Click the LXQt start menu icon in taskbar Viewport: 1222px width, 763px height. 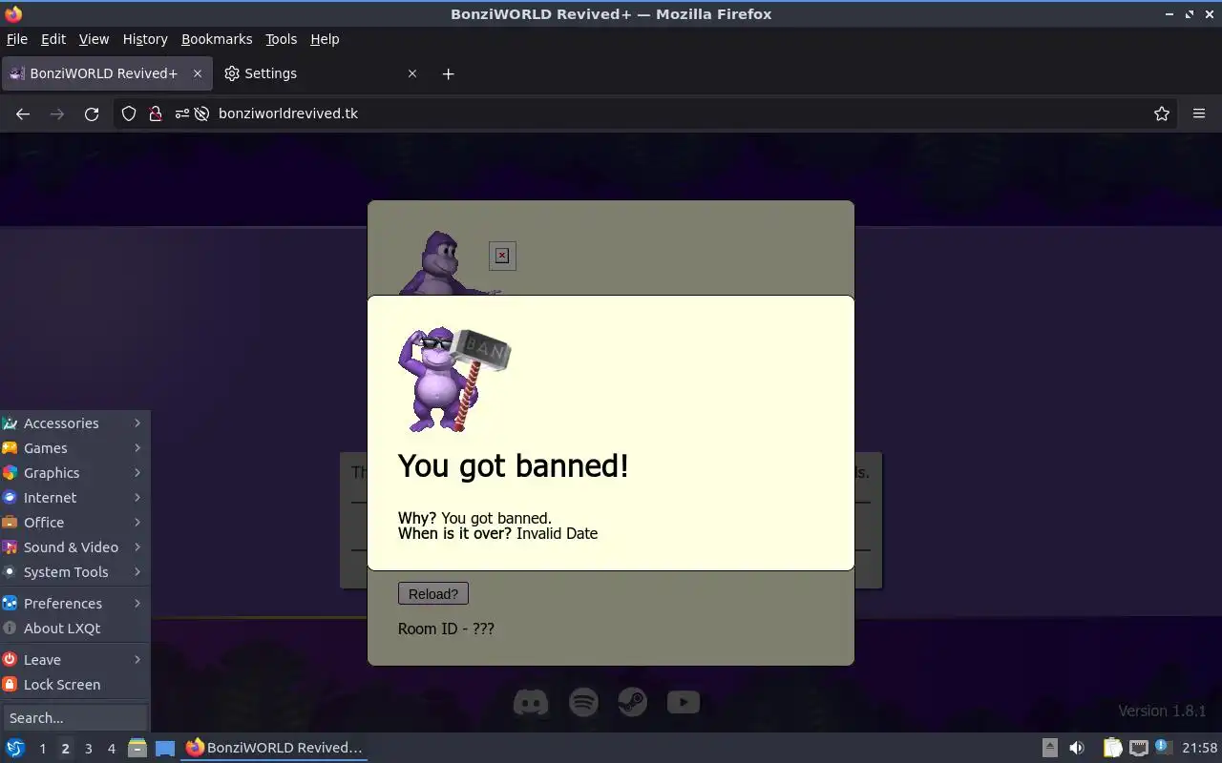coord(15,748)
